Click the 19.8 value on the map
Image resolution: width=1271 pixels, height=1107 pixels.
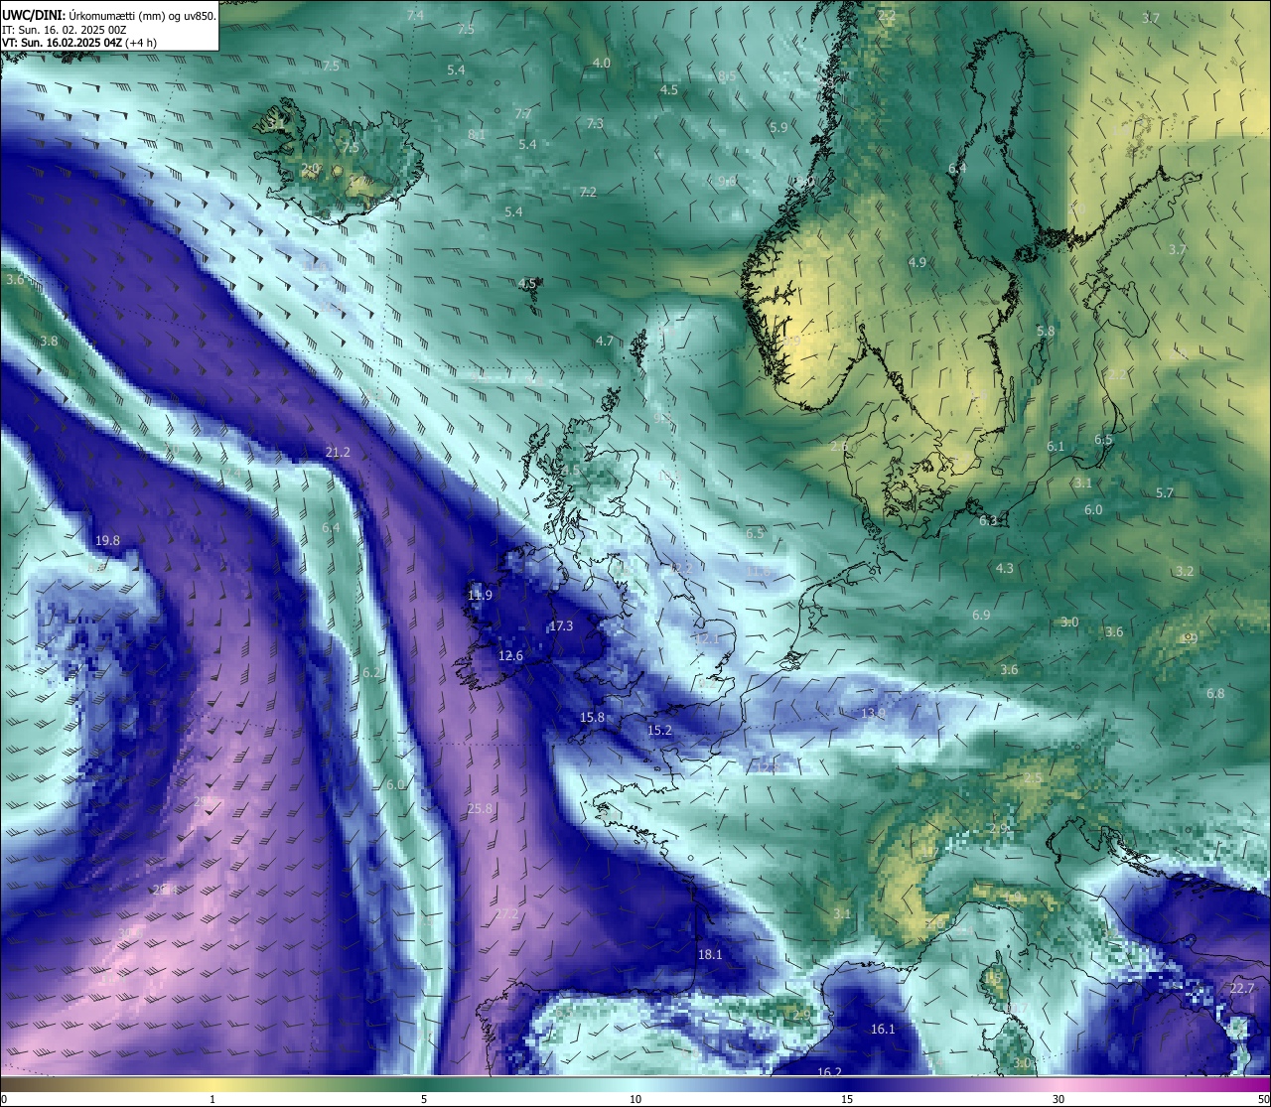pos(107,541)
